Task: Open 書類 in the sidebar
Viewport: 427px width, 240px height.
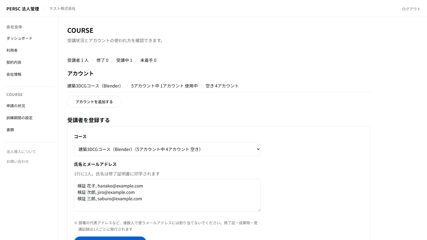Action: 10,130
